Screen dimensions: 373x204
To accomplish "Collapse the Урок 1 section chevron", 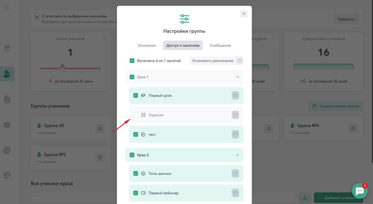I will coord(237,77).
